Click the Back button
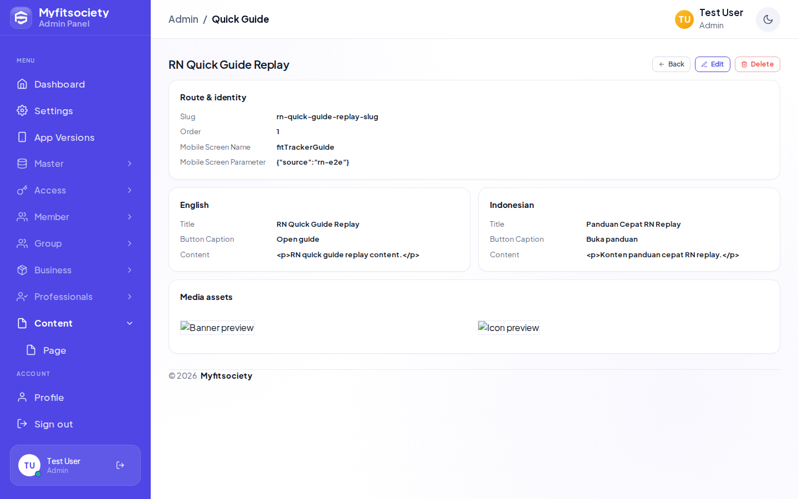Image resolution: width=798 pixels, height=499 pixels. pyautogui.click(x=671, y=64)
